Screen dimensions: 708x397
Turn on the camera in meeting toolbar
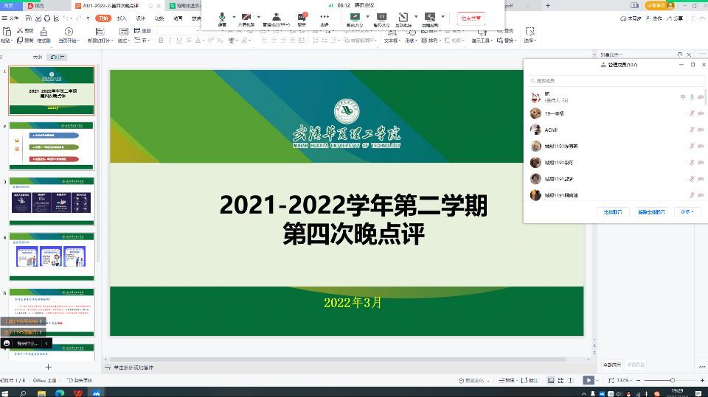click(245, 18)
